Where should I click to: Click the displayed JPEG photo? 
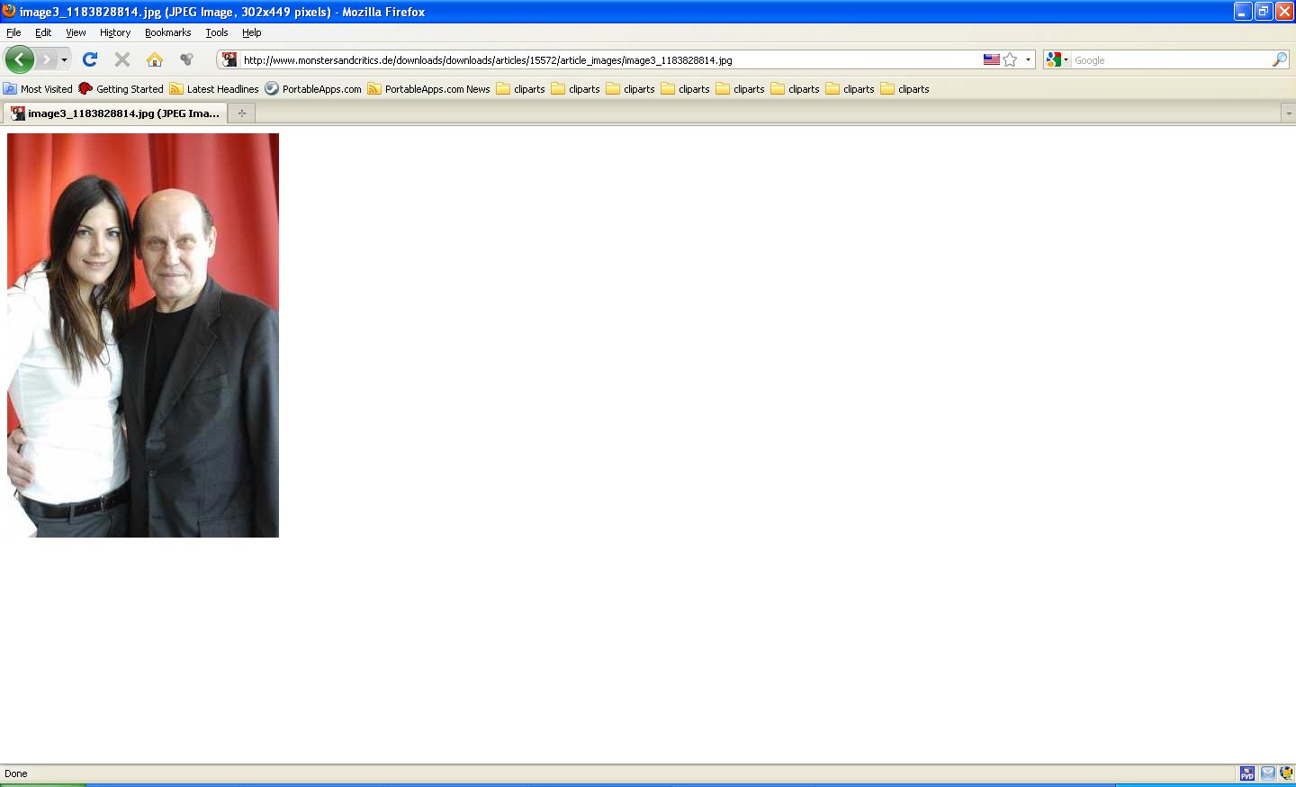[143, 335]
